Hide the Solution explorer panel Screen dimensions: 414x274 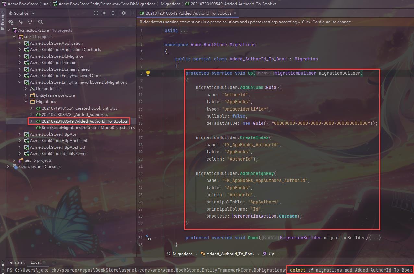(132, 13)
